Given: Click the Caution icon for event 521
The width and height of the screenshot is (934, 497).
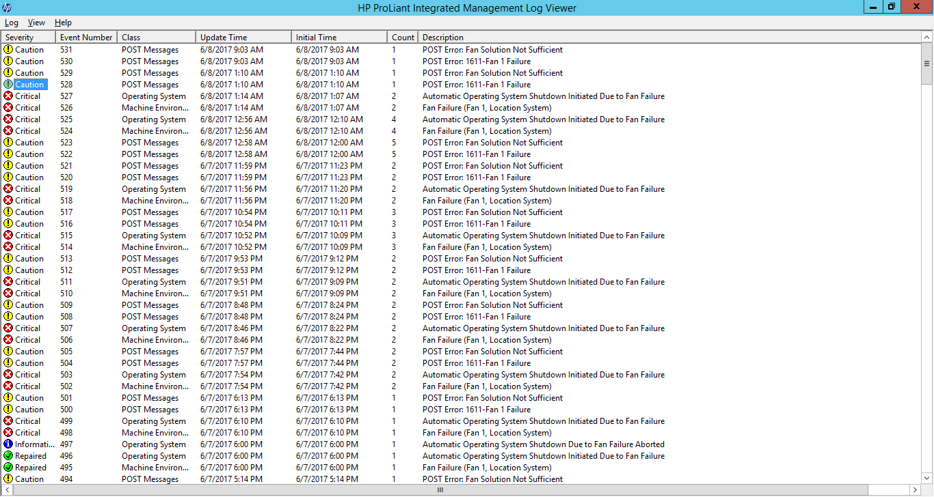Looking at the screenshot, I should pyautogui.click(x=8, y=166).
